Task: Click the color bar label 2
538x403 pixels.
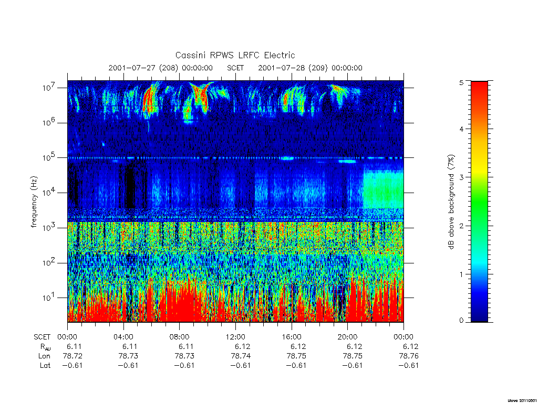Action: point(461,226)
